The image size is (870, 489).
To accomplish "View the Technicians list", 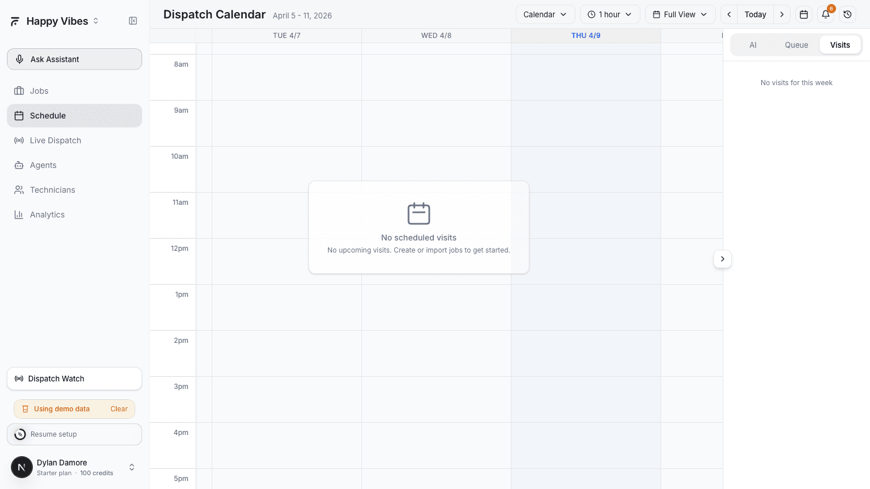I will (x=52, y=190).
